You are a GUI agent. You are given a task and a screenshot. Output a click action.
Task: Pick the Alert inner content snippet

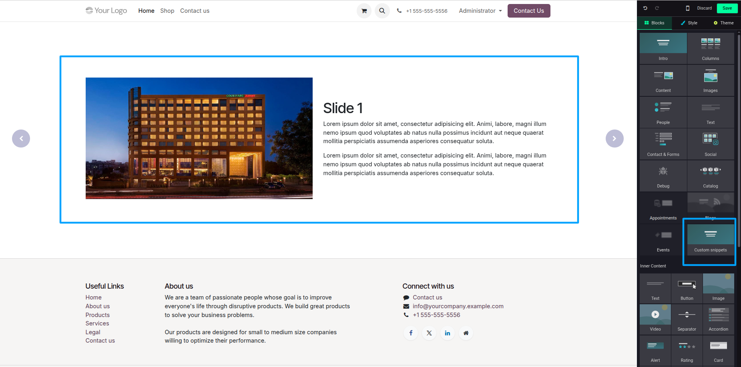655,350
